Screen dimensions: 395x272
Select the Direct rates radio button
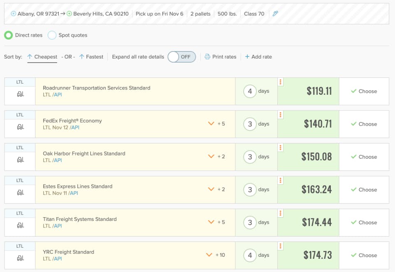click(x=8, y=35)
